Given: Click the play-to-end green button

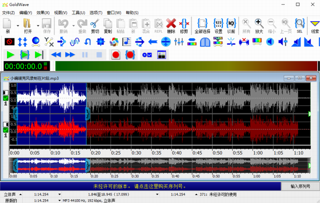Looking at the screenshot, I should pos(39,55).
